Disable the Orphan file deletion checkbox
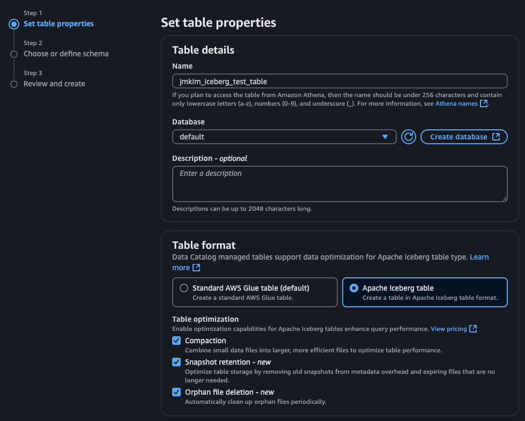Screen dimensions: 525x421 176,392
